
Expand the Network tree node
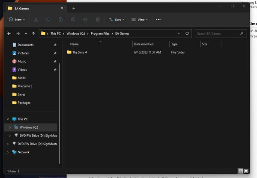(x=8, y=152)
